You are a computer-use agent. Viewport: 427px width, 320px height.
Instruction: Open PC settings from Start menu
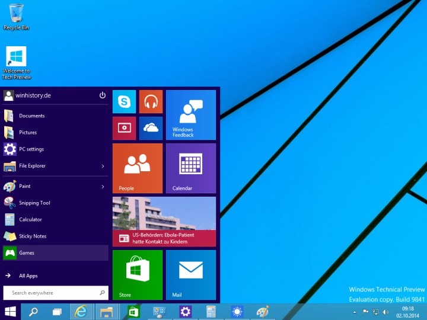coord(56,149)
